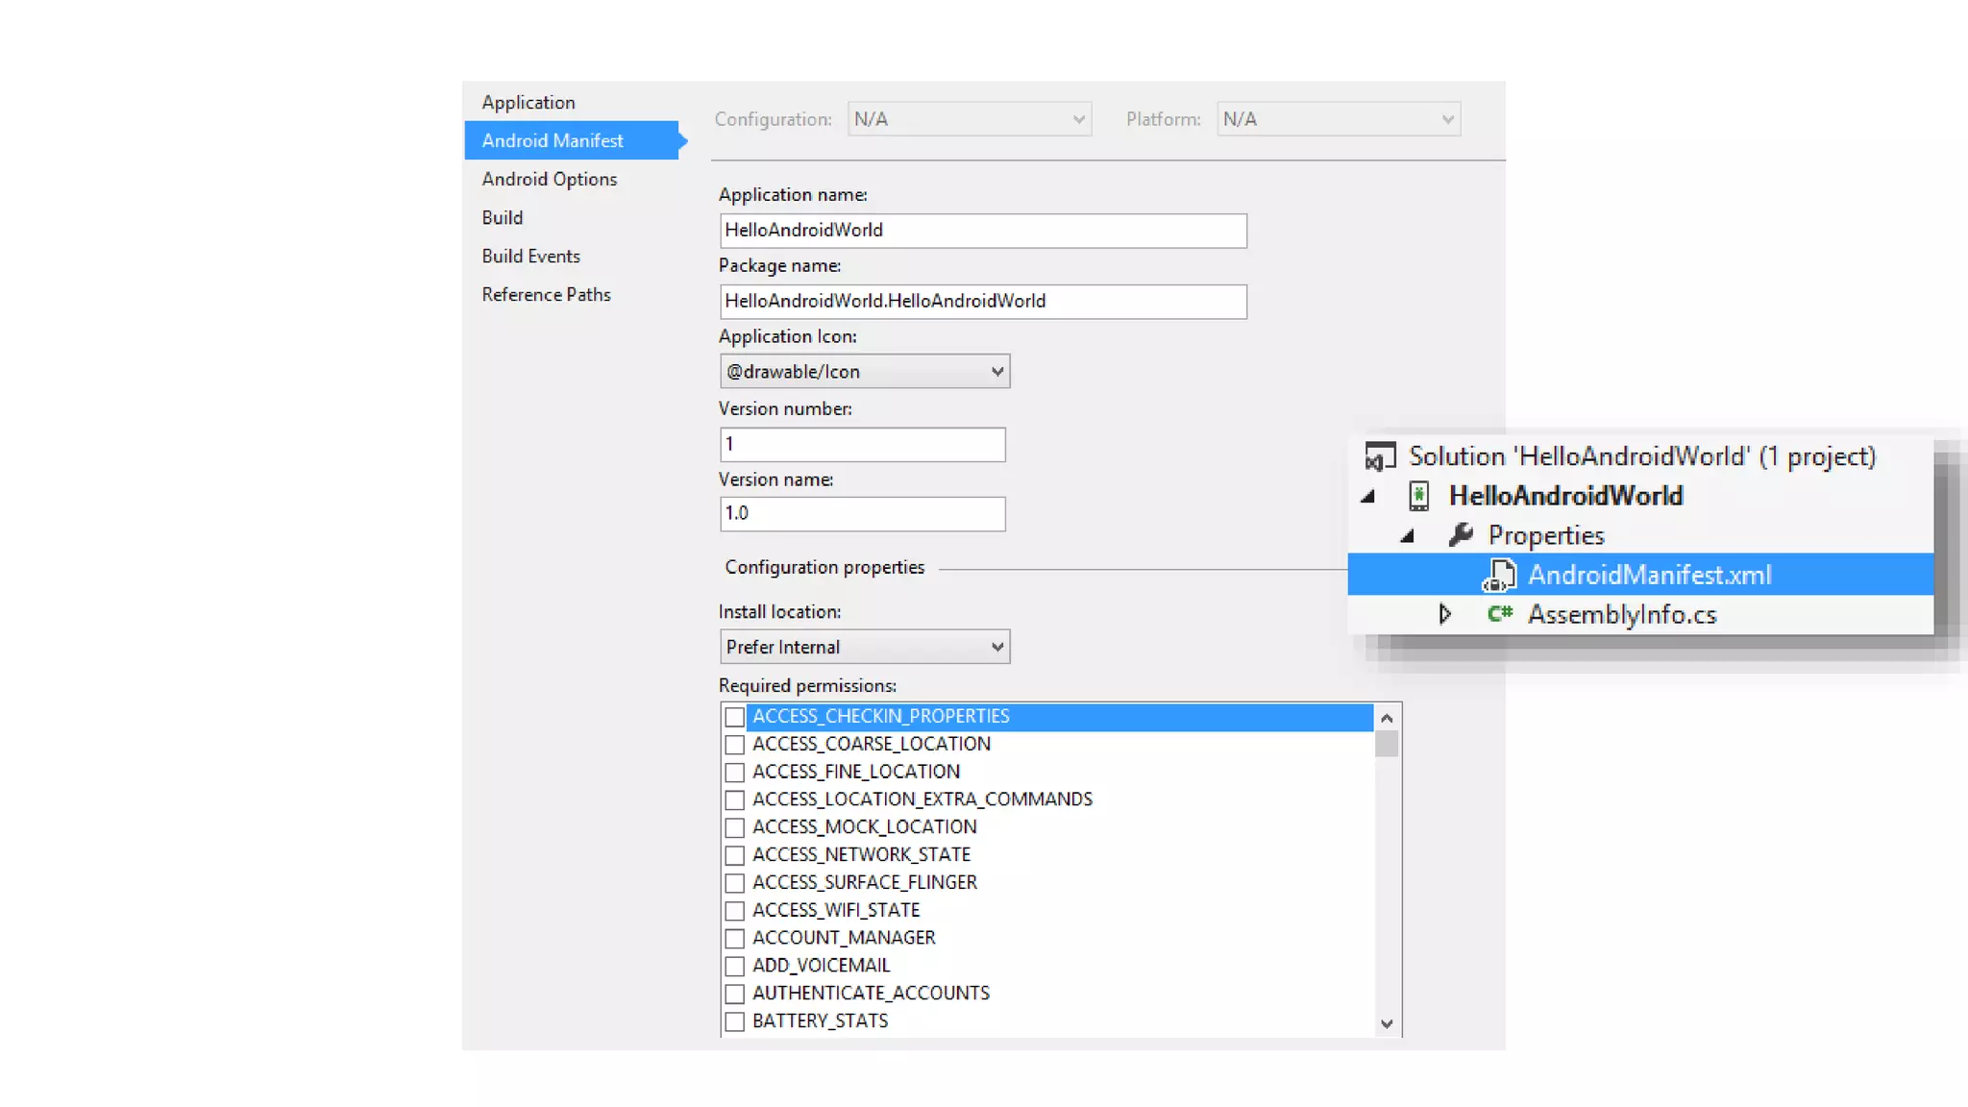
Task: Switch to the Application tab
Action: (529, 102)
